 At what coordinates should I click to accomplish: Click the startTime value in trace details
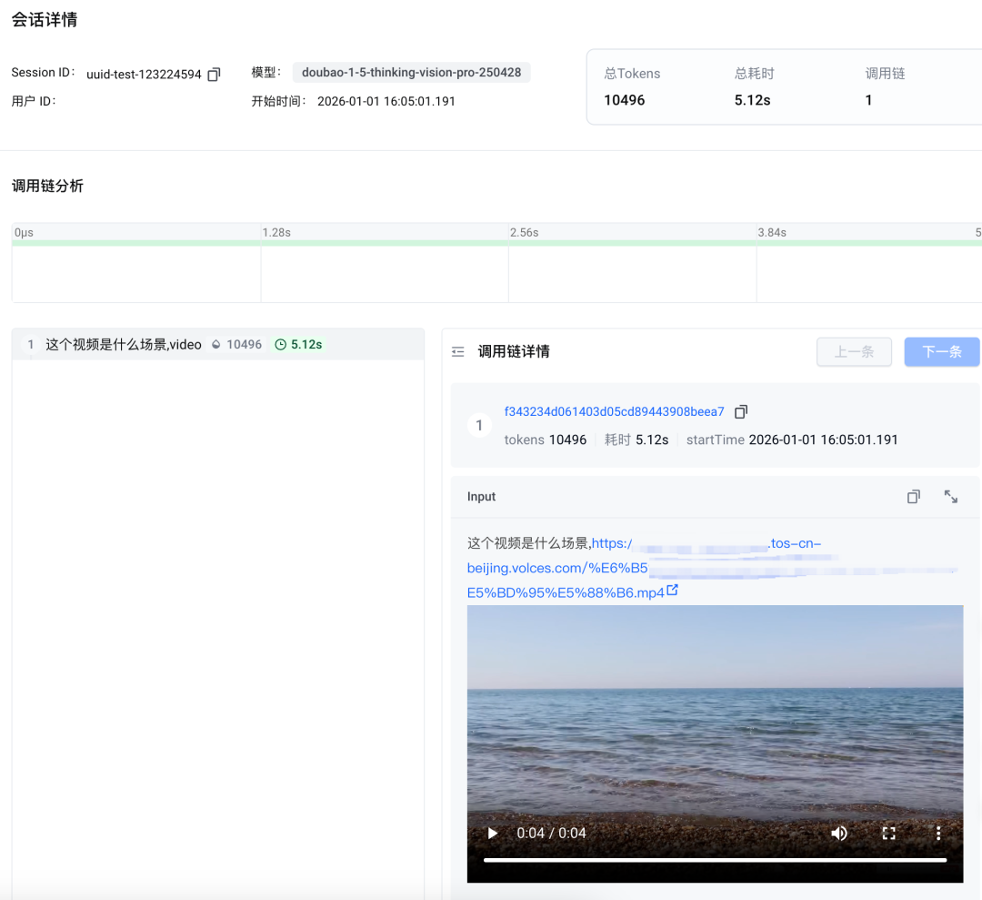click(823, 440)
